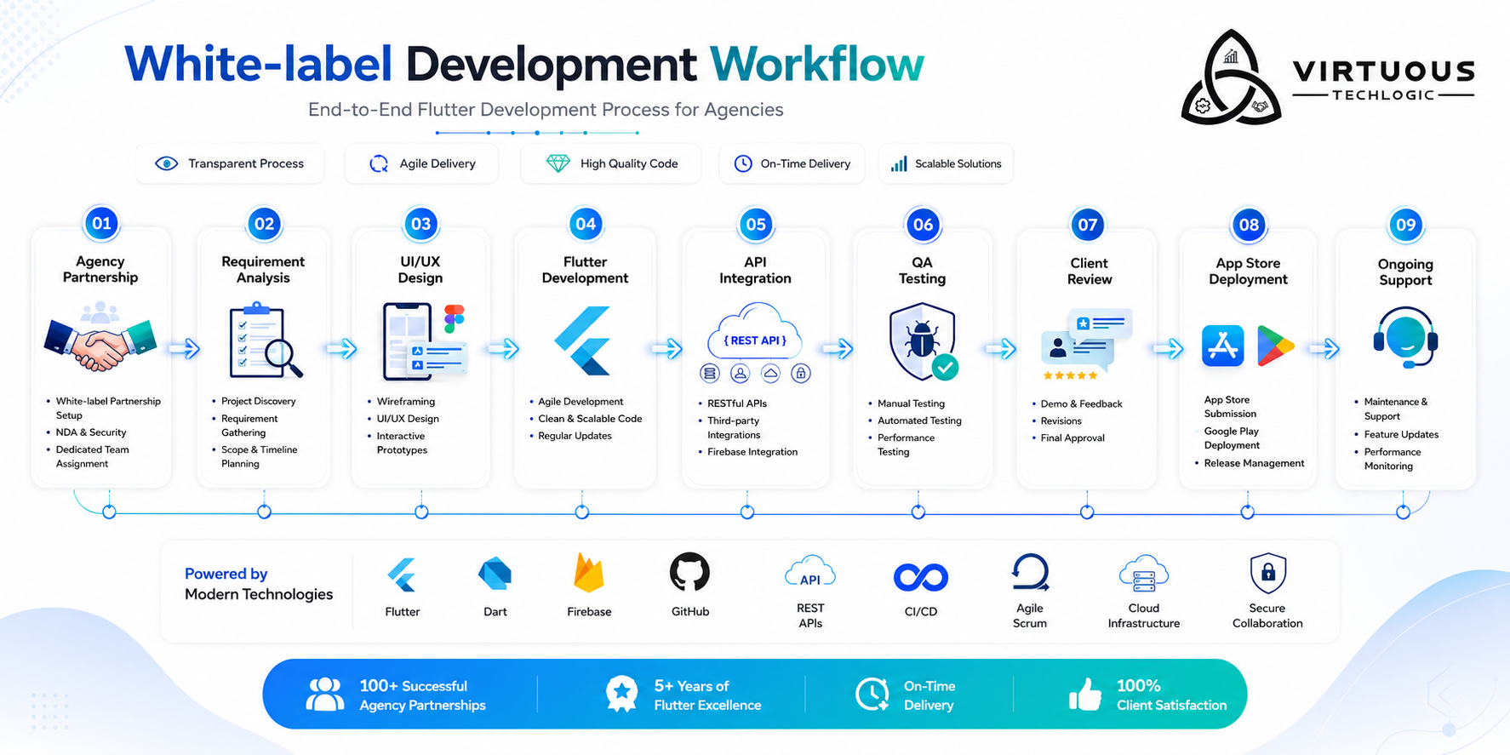Click the 'Project Discovery' bullet text
The image size is (1510, 755).
(259, 401)
